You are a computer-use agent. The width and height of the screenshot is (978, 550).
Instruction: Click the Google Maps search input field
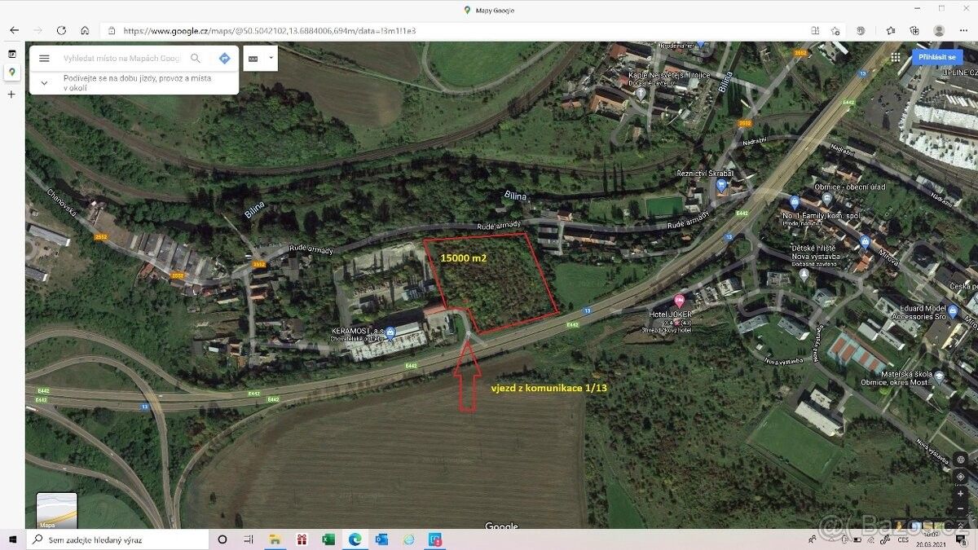tap(122, 59)
